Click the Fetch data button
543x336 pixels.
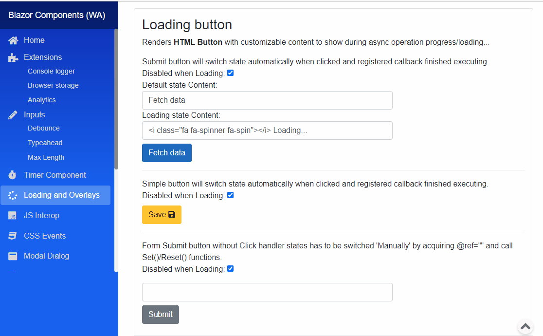click(166, 152)
